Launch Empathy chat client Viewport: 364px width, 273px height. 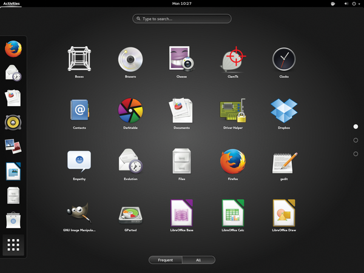(x=79, y=161)
